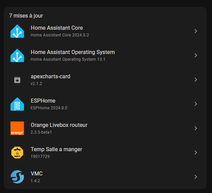Select the ESPHome title text

pyautogui.click(x=43, y=101)
